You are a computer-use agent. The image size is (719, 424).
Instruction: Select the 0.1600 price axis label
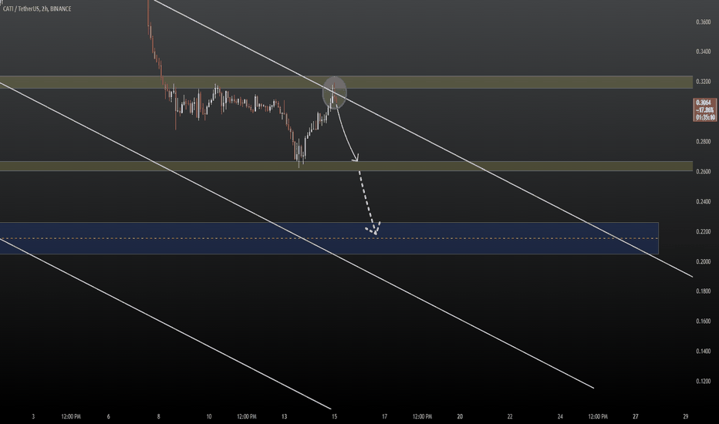point(703,321)
